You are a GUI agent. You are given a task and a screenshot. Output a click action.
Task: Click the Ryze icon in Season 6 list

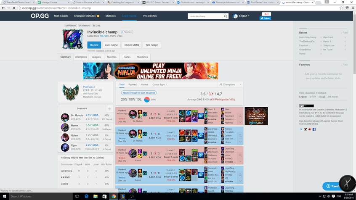click(65, 147)
